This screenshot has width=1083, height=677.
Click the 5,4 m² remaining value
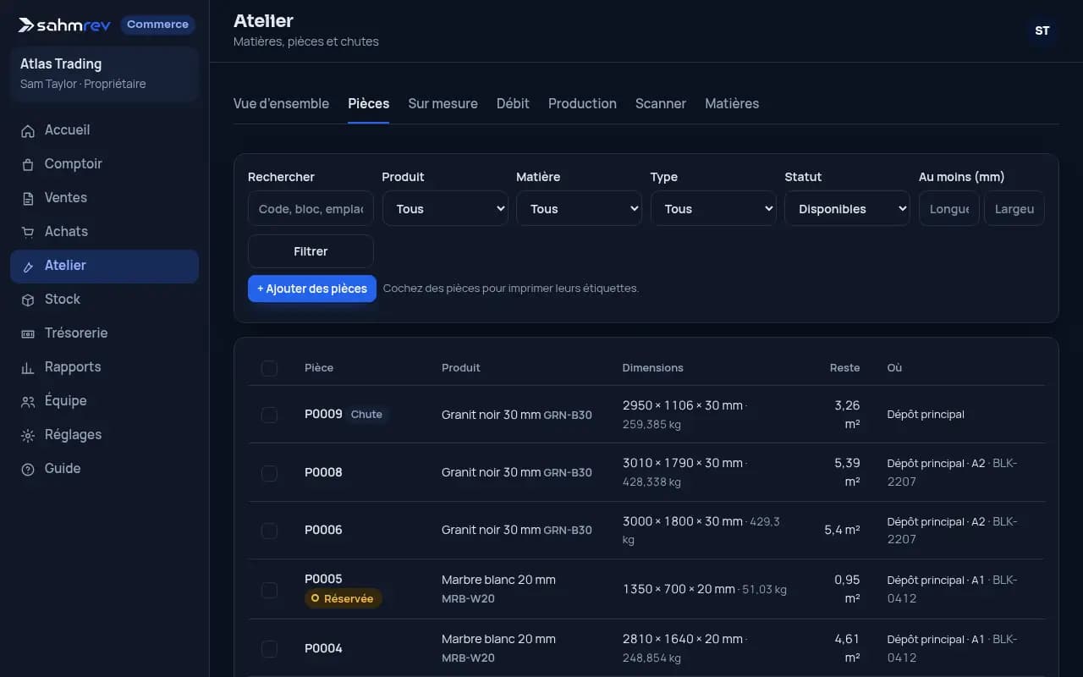coord(842,530)
